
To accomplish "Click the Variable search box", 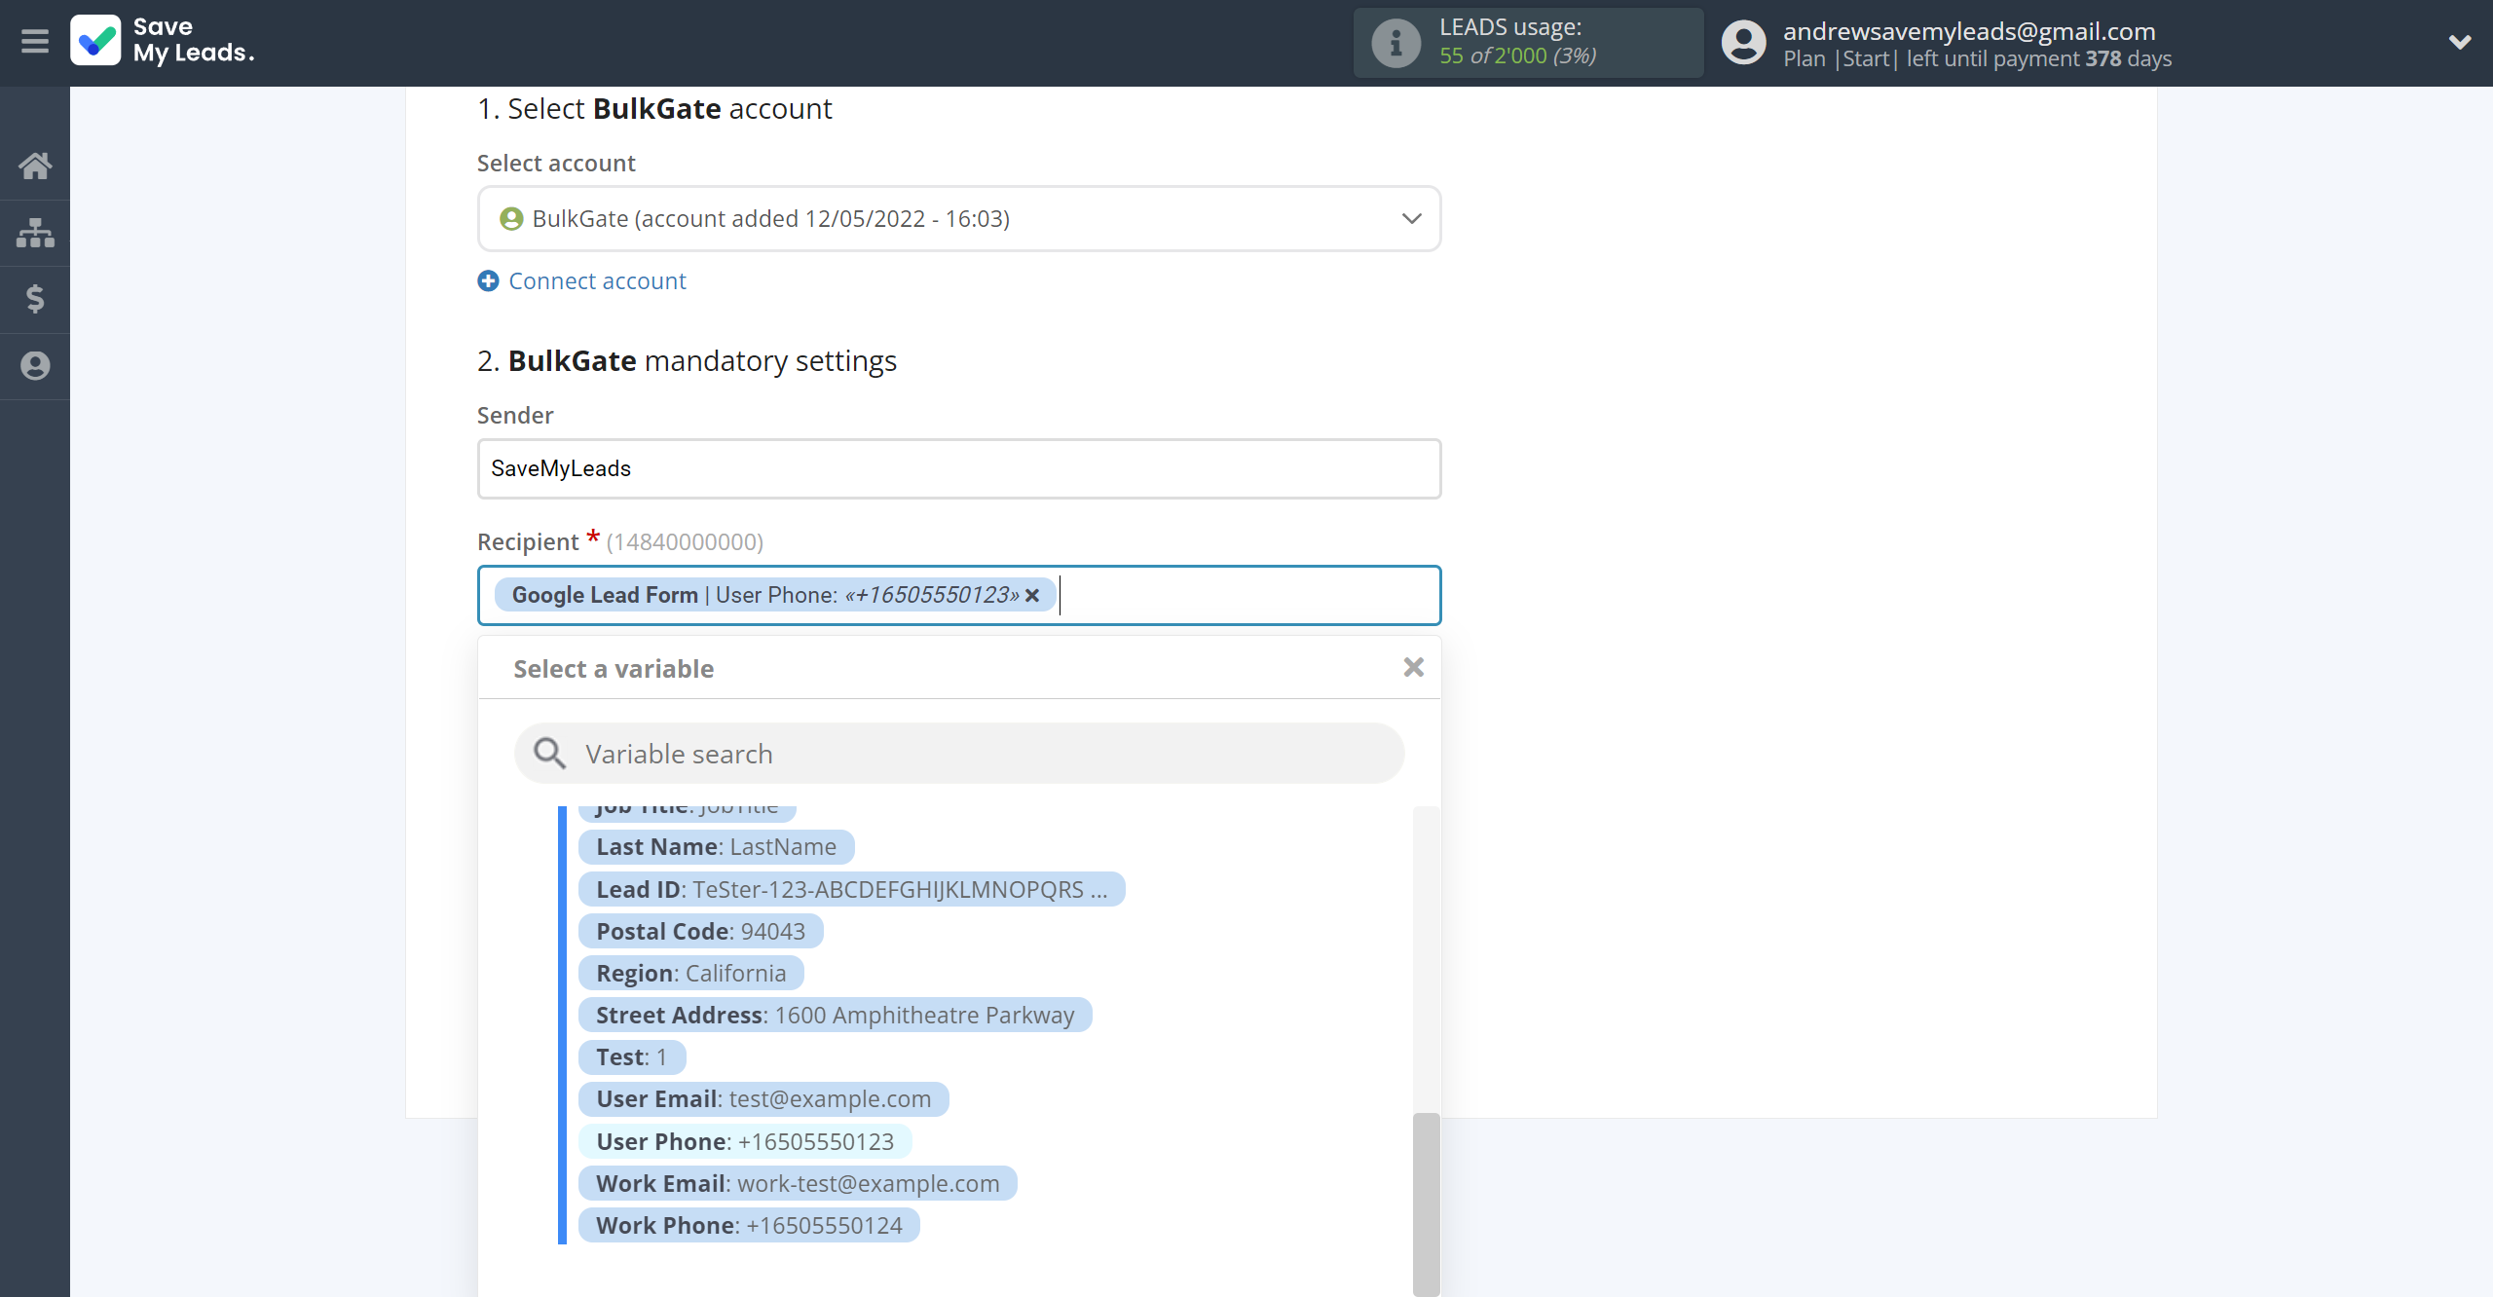I will [959, 754].
